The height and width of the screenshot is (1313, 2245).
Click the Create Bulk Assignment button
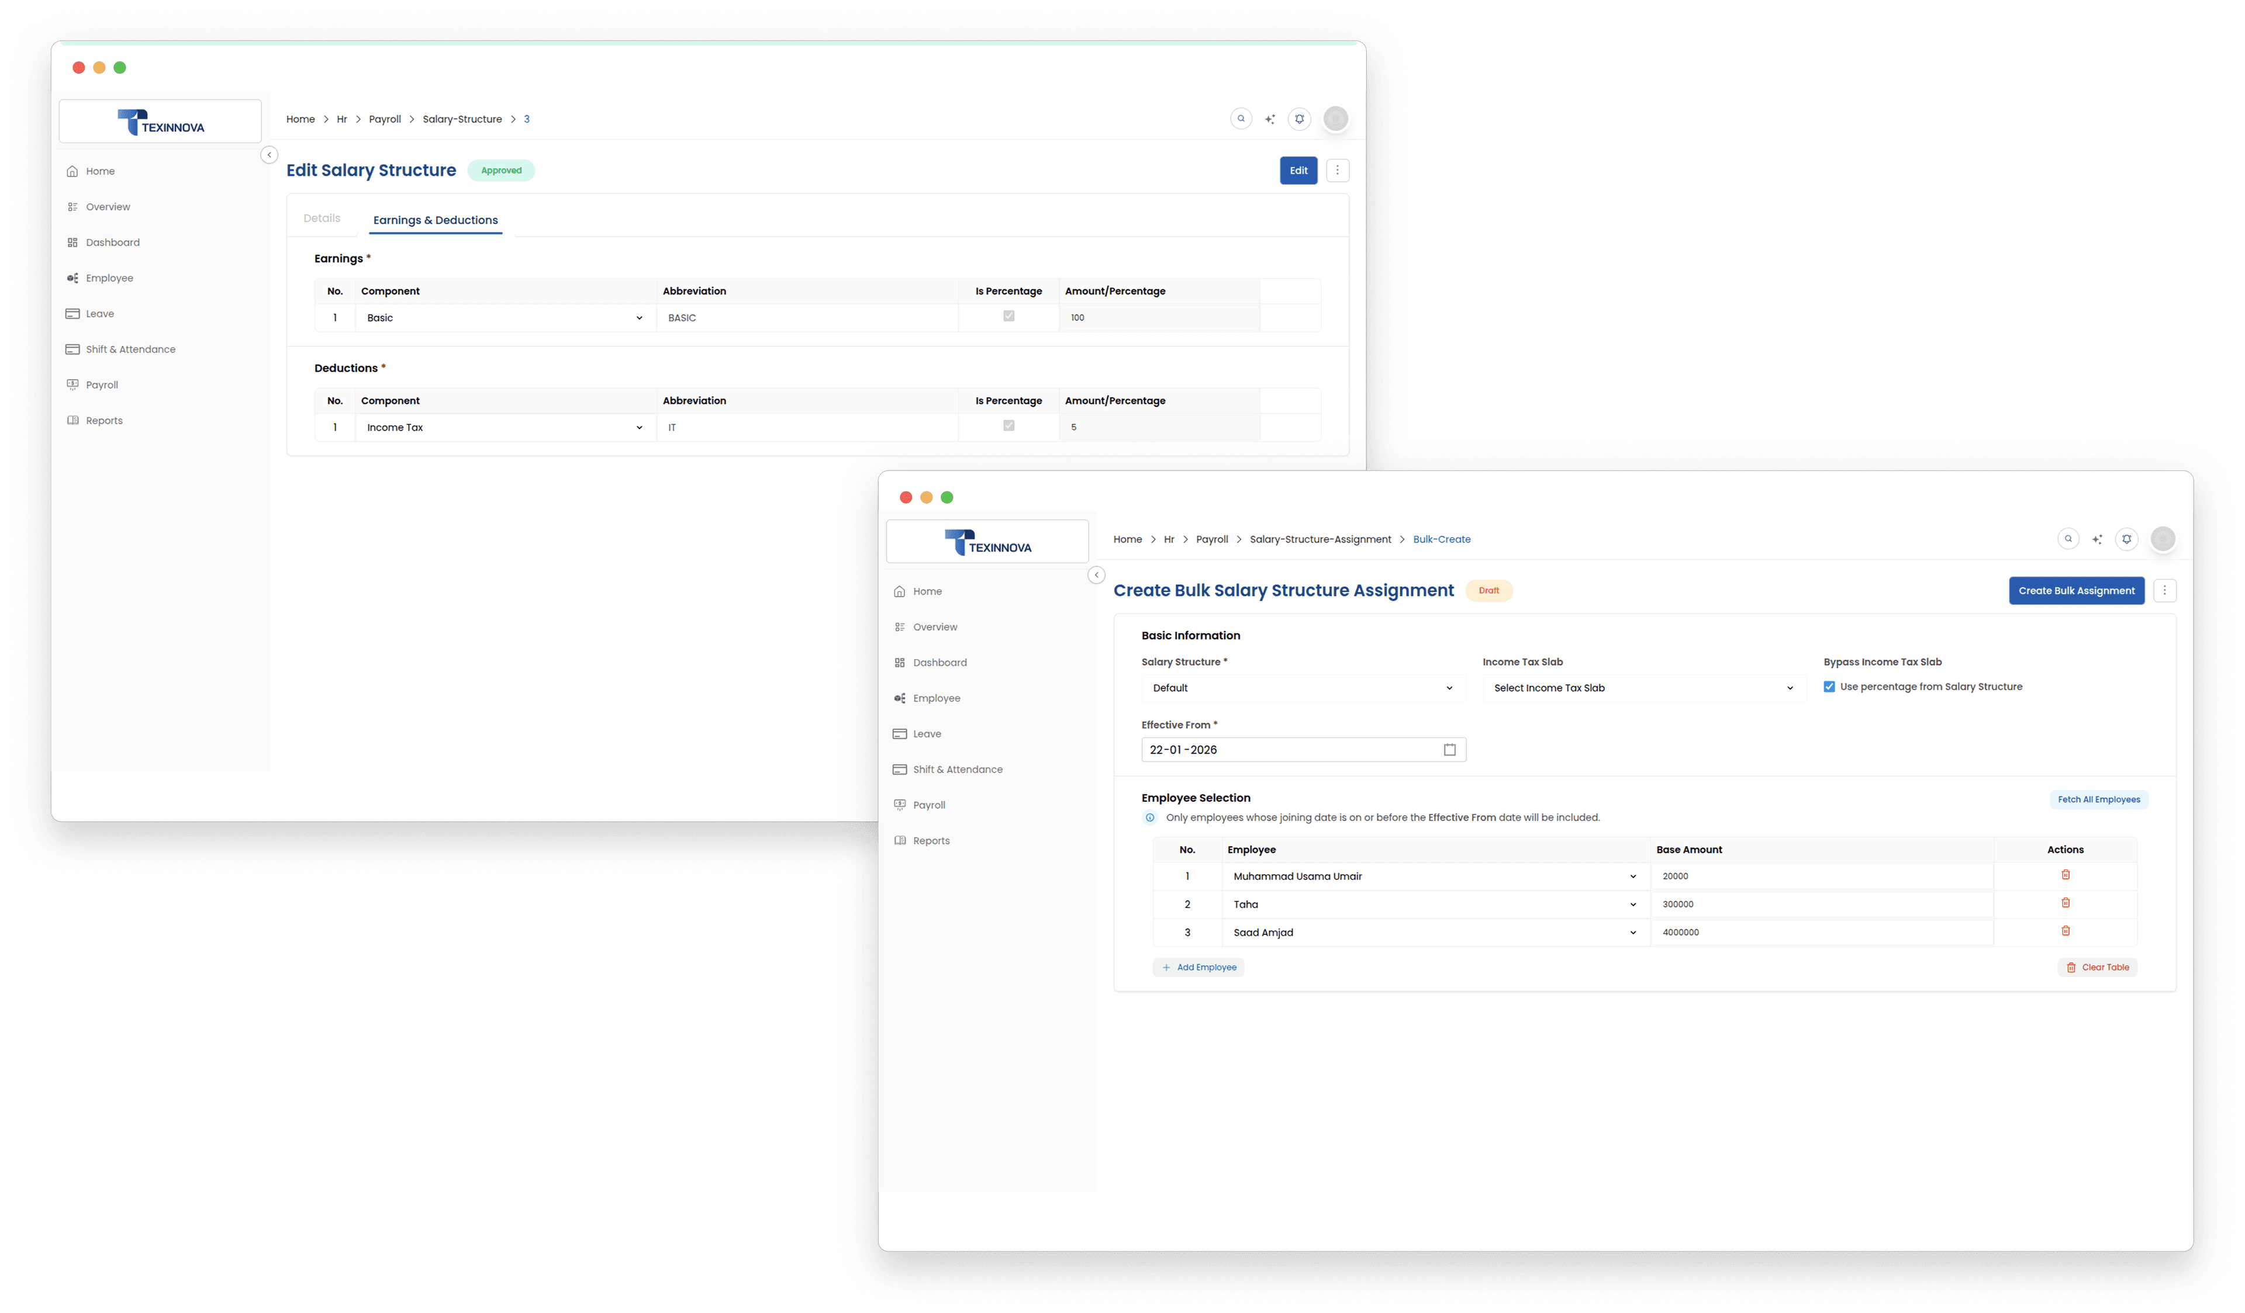(x=2075, y=590)
